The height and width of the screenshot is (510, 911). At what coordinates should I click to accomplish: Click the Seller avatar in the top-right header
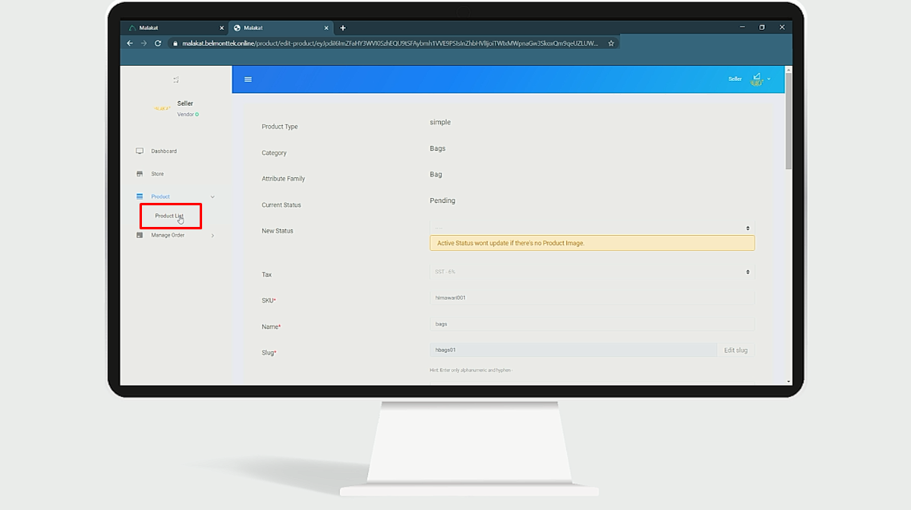(755, 79)
